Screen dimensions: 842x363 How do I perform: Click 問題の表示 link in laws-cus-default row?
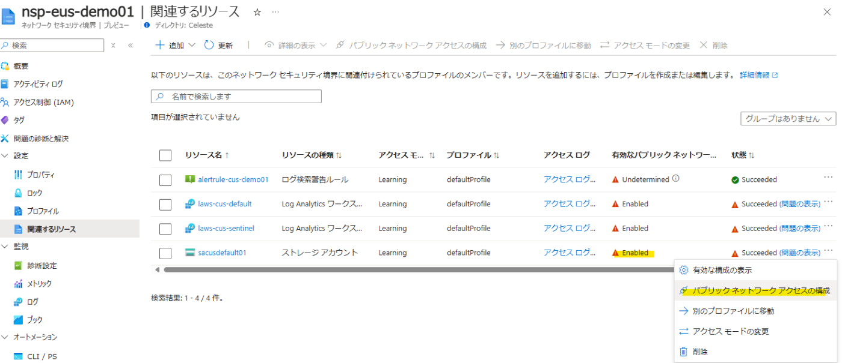click(800, 204)
